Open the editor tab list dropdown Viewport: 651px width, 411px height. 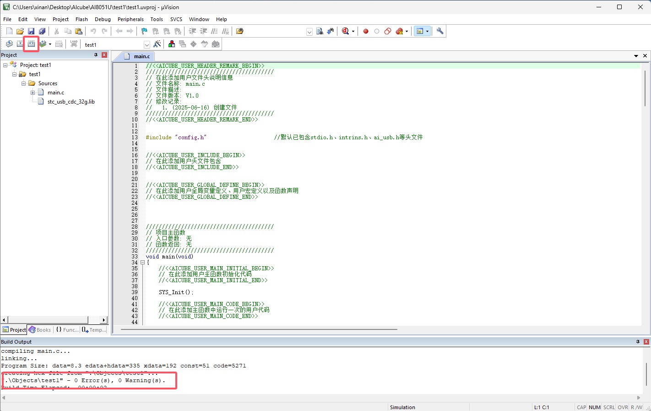point(636,56)
